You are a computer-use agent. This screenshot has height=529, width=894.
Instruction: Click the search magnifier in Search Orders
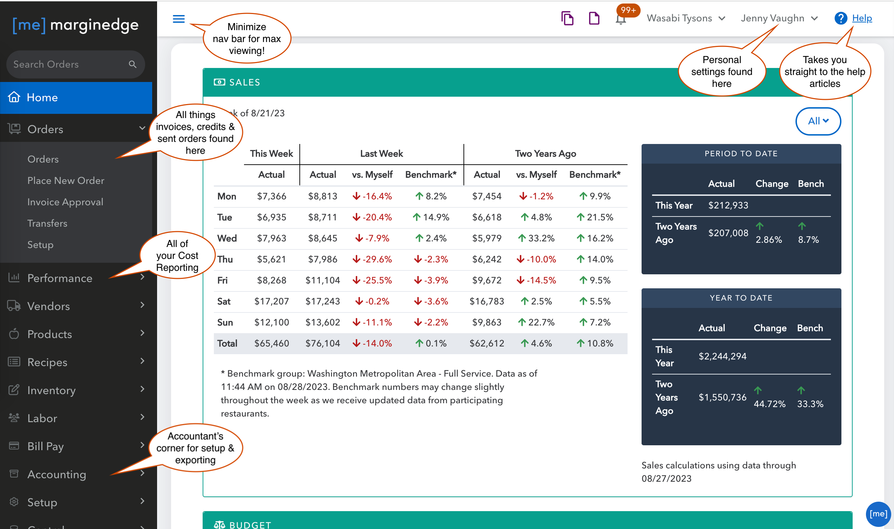[x=133, y=64]
